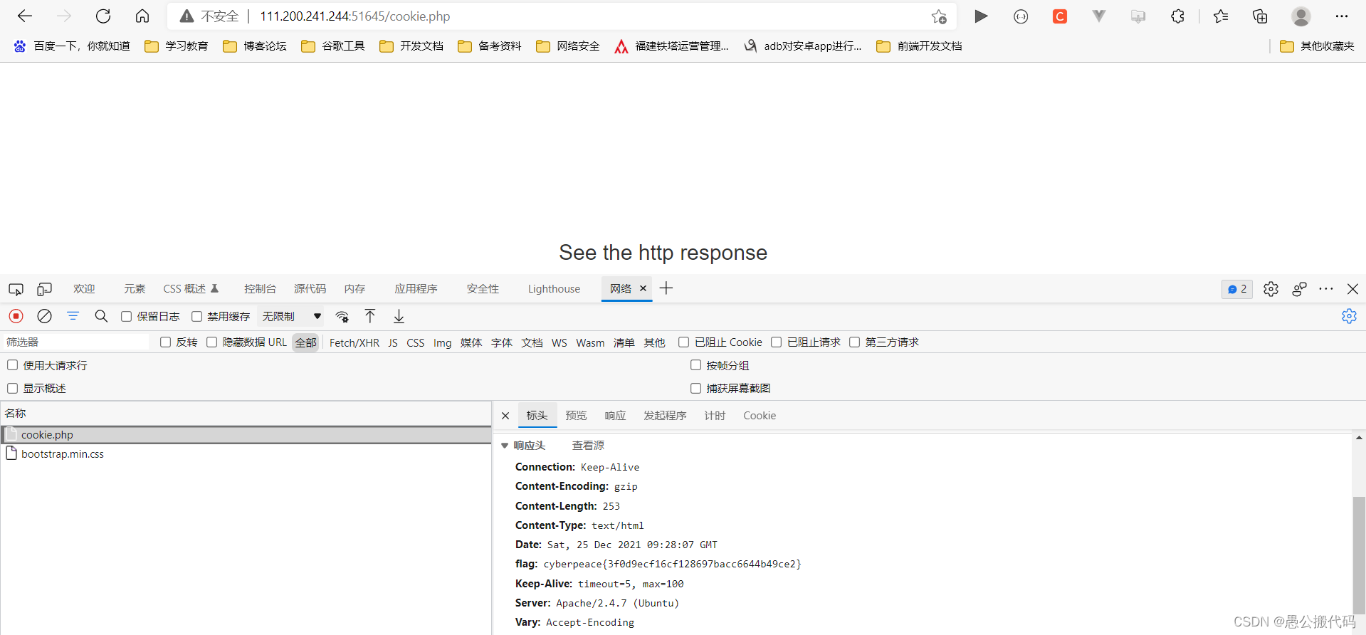Viewport: 1366px width, 635px height.
Task: Select bootstrap.min.css request row
Action: click(x=246, y=454)
